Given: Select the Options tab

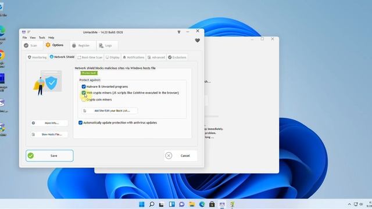Looking at the screenshot, I should tap(56, 45).
